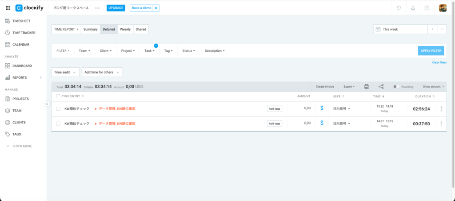Open the Time audit dropdown
The height and width of the screenshot is (201, 455).
pos(65,72)
